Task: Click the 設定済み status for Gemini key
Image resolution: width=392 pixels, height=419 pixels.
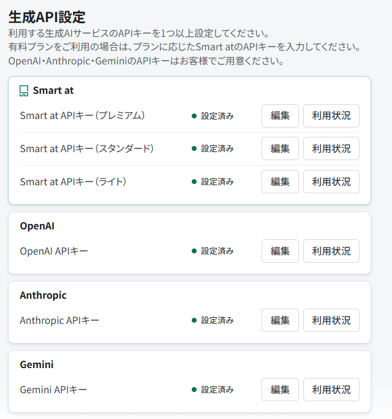Action: 213,390
